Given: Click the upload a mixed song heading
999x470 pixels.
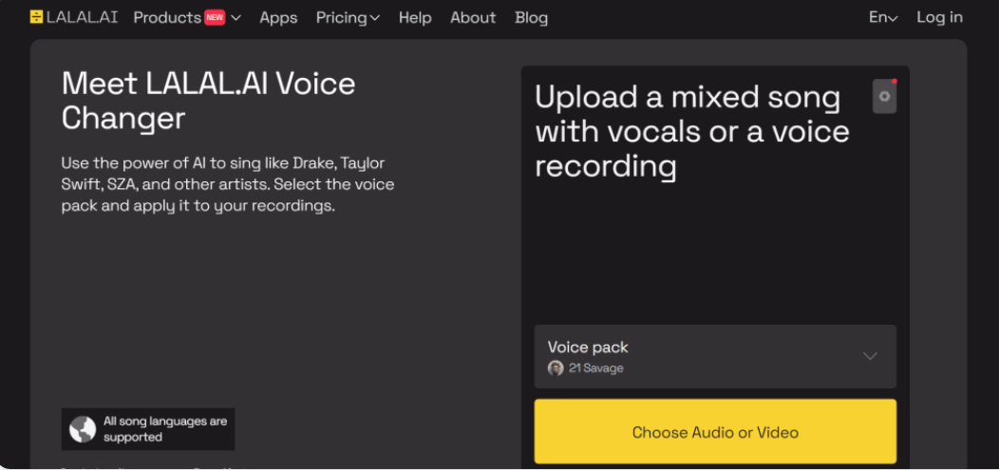Looking at the screenshot, I should pyautogui.click(x=691, y=131).
